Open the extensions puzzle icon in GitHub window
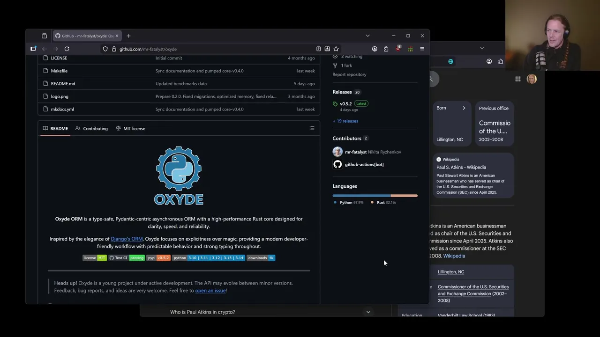 (386, 49)
